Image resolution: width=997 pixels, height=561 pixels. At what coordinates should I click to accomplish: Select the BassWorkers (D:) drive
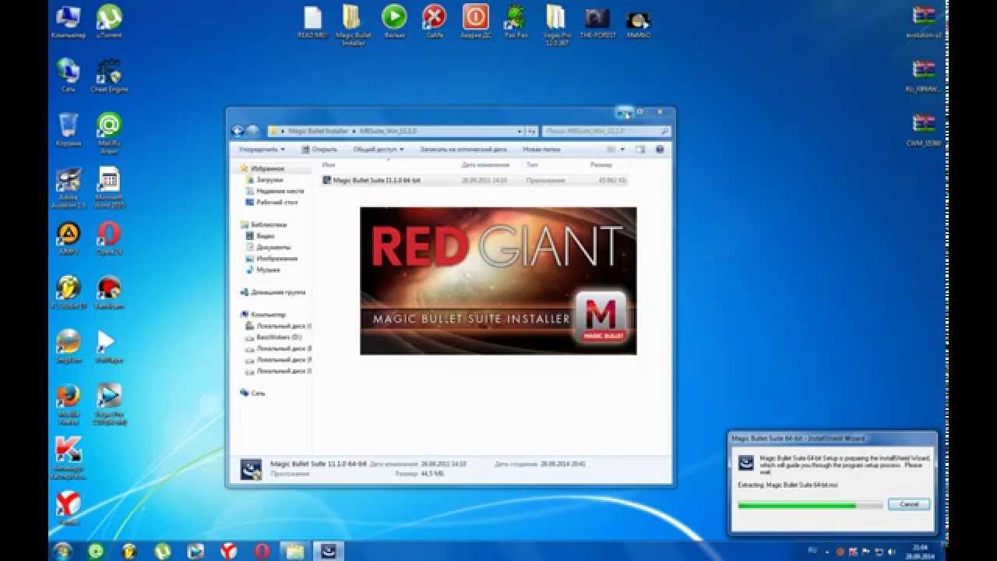point(273,337)
